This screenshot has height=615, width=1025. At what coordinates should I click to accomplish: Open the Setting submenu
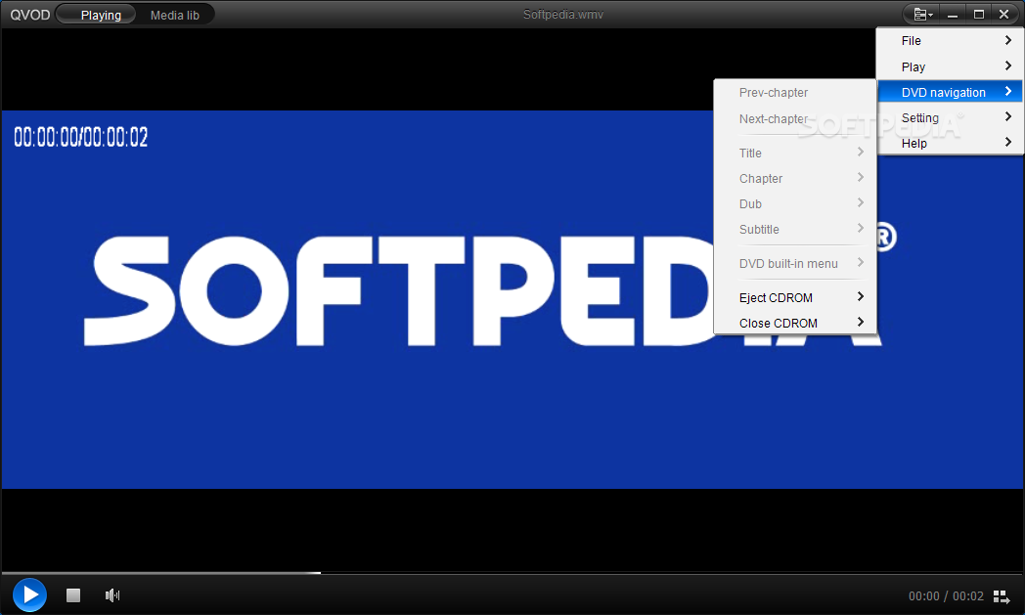click(x=950, y=117)
